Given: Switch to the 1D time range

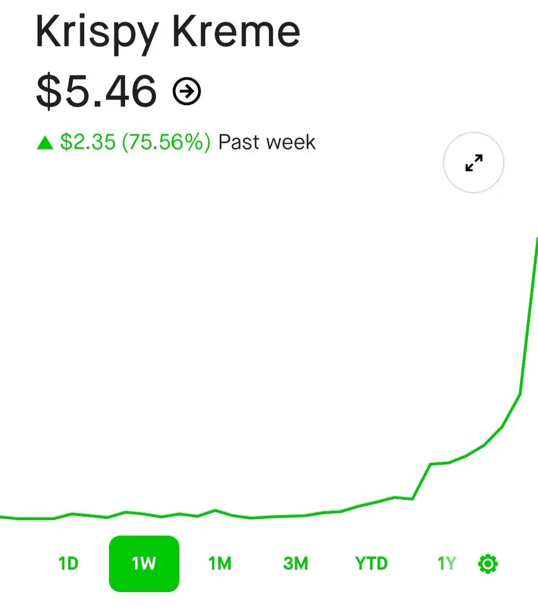Looking at the screenshot, I should click(68, 564).
